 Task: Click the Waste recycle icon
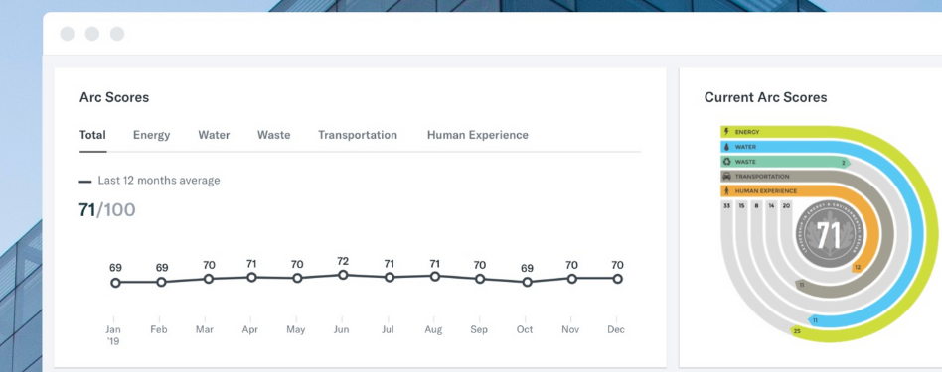click(726, 162)
